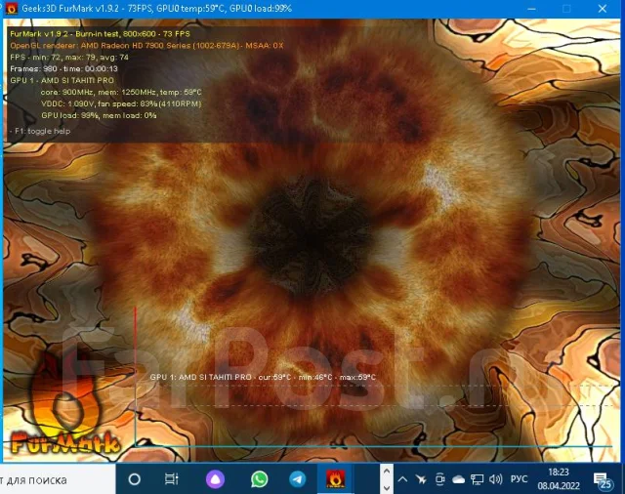Viewport: 625px width, 494px height.
Task: Maximize the FurMark window
Action: tap(566, 9)
